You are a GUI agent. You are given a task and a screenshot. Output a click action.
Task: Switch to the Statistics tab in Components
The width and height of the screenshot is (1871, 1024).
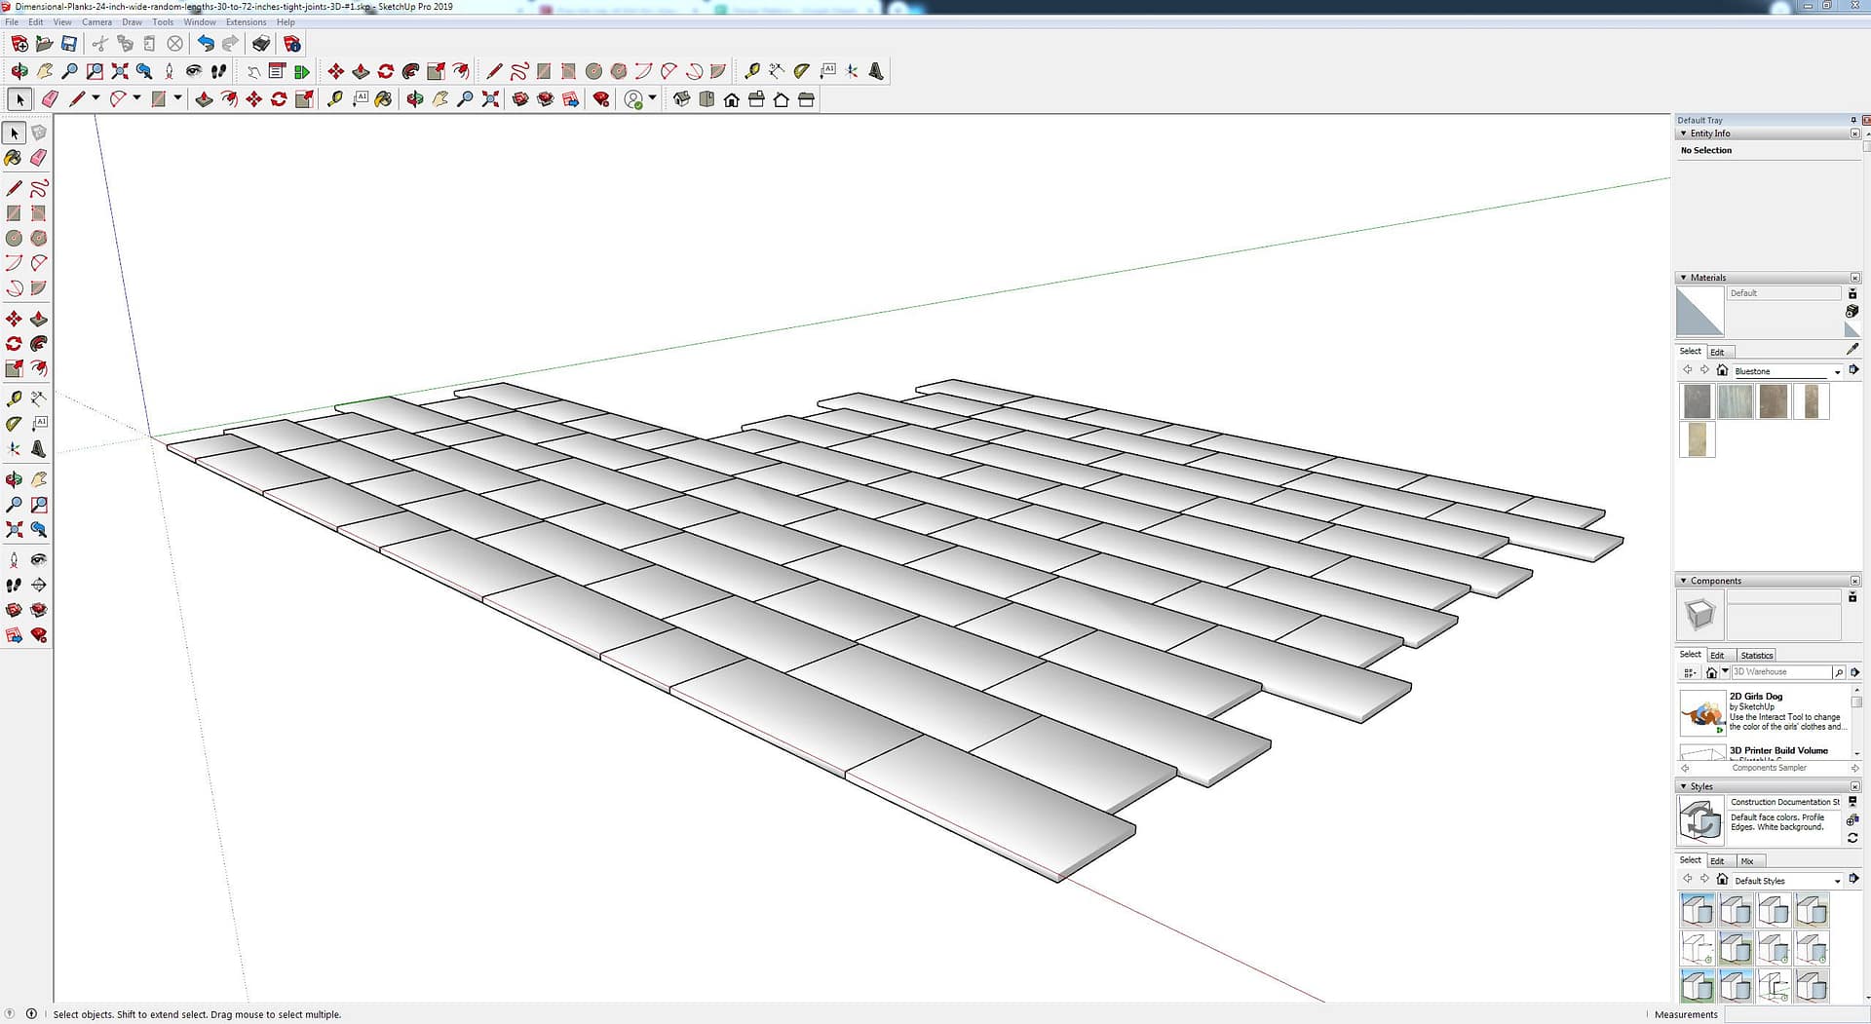pyautogui.click(x=1756, y=656)
